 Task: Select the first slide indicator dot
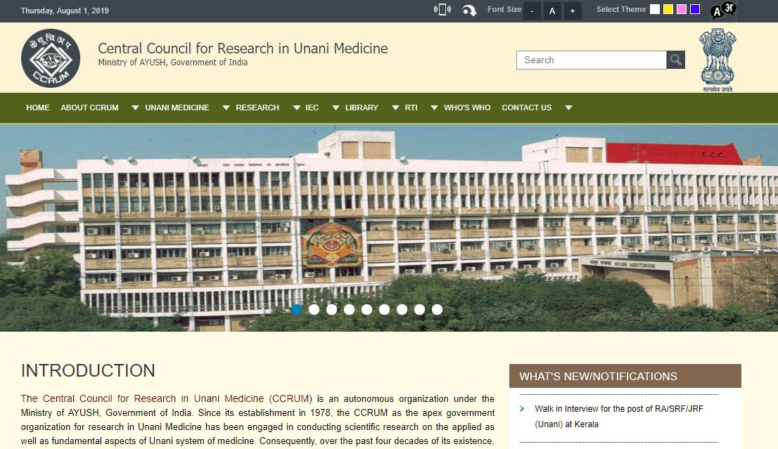tap(297, 309)
